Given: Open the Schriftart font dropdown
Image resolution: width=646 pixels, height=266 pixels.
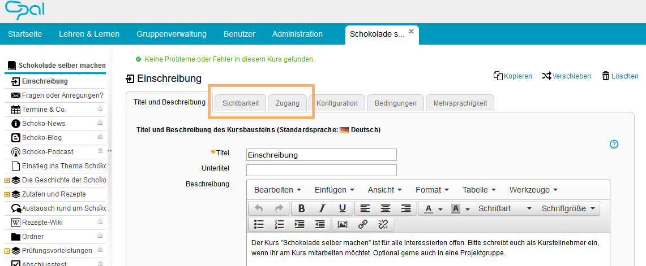Looking at the screenshot, I should (x=505, y=208).
